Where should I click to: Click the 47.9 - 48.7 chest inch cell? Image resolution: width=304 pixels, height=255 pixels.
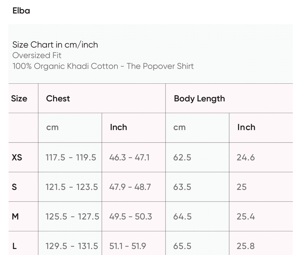click(130, 187)
